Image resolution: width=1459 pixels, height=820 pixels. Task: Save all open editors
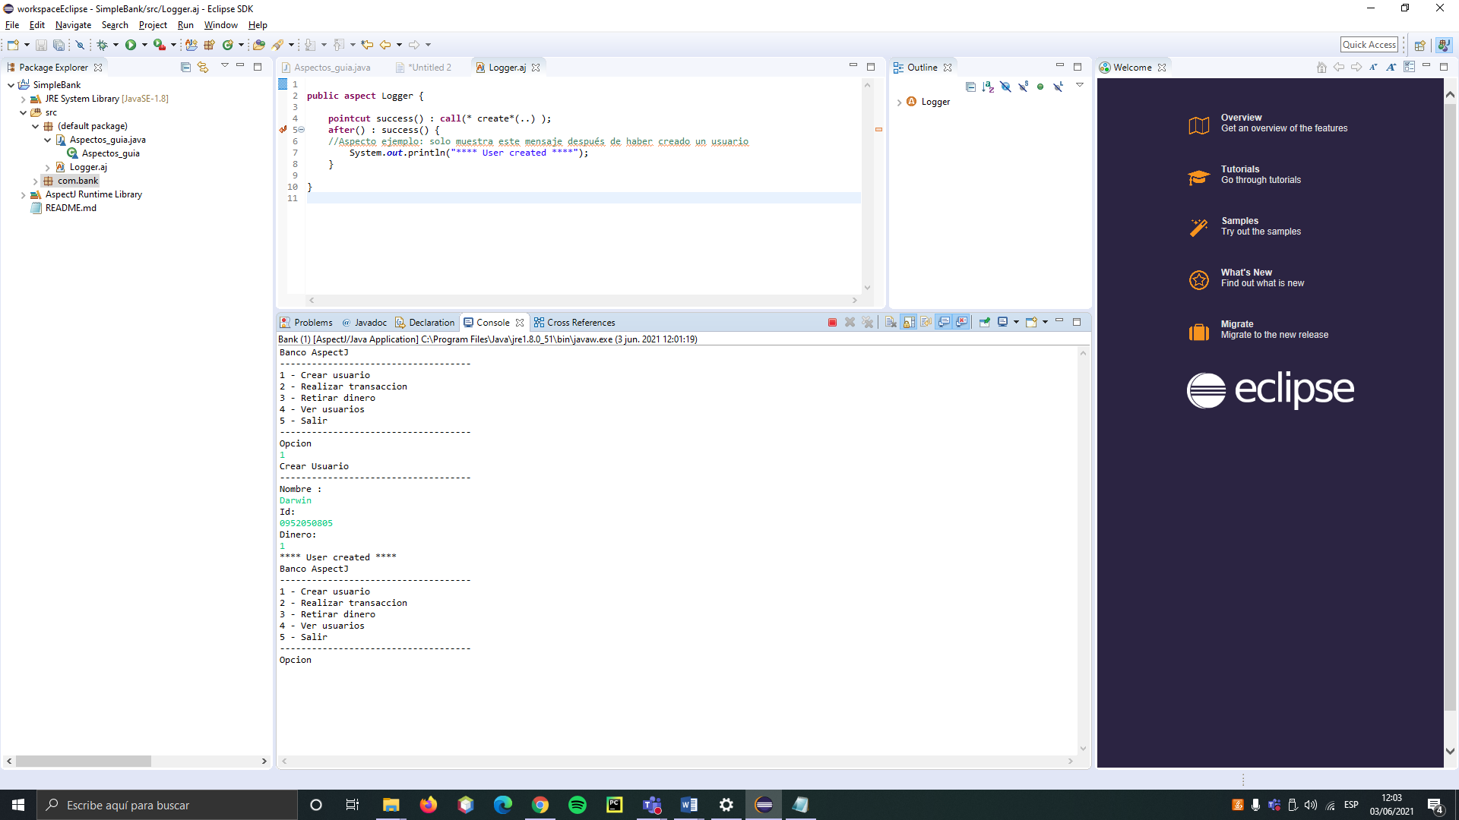(x=59, y=44)
